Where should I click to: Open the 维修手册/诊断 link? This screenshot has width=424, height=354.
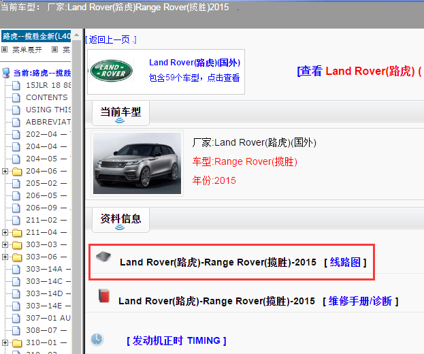click(361, 301)
